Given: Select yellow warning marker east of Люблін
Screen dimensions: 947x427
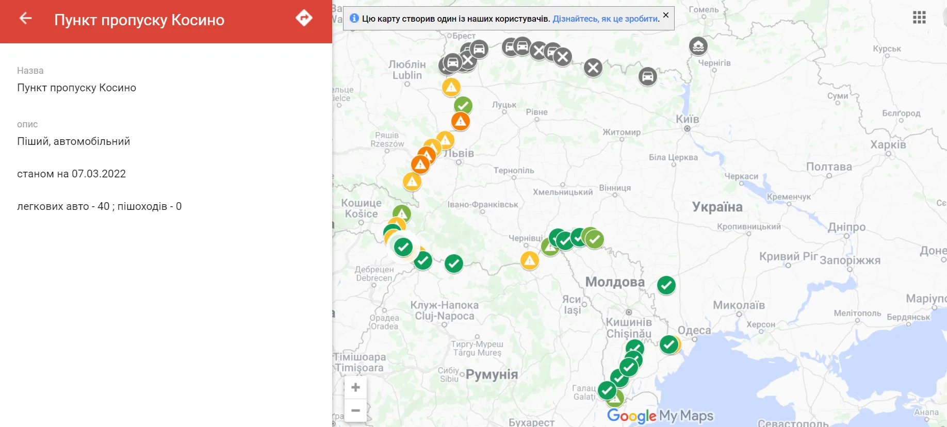Looking at the screenshot, I should pyautogui.click(x=451, y=87).
